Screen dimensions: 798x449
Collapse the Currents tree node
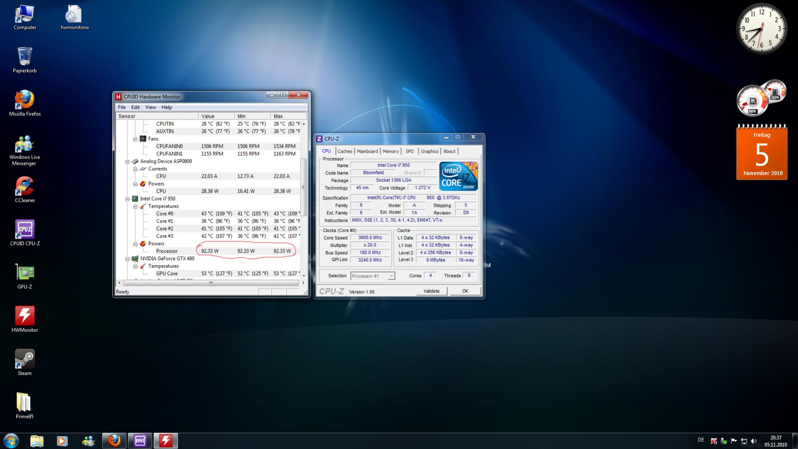click(135, 169)
